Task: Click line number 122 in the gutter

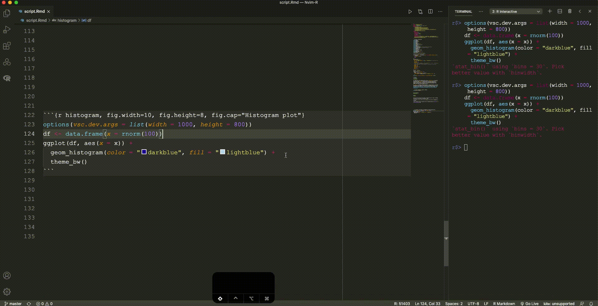Action: click(x=29, y=115)
